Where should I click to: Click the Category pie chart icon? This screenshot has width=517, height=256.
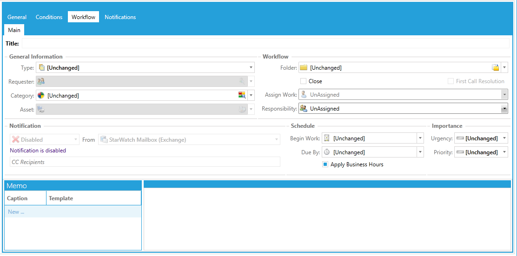pos(41,96)
